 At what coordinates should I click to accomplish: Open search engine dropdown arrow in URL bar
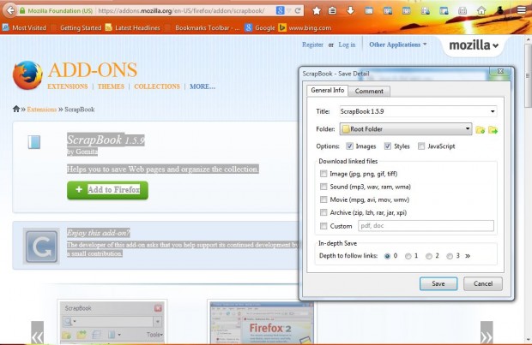tap(289, 11)
